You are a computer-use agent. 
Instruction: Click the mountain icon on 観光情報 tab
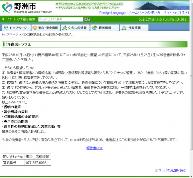click(x=95, y=28)
